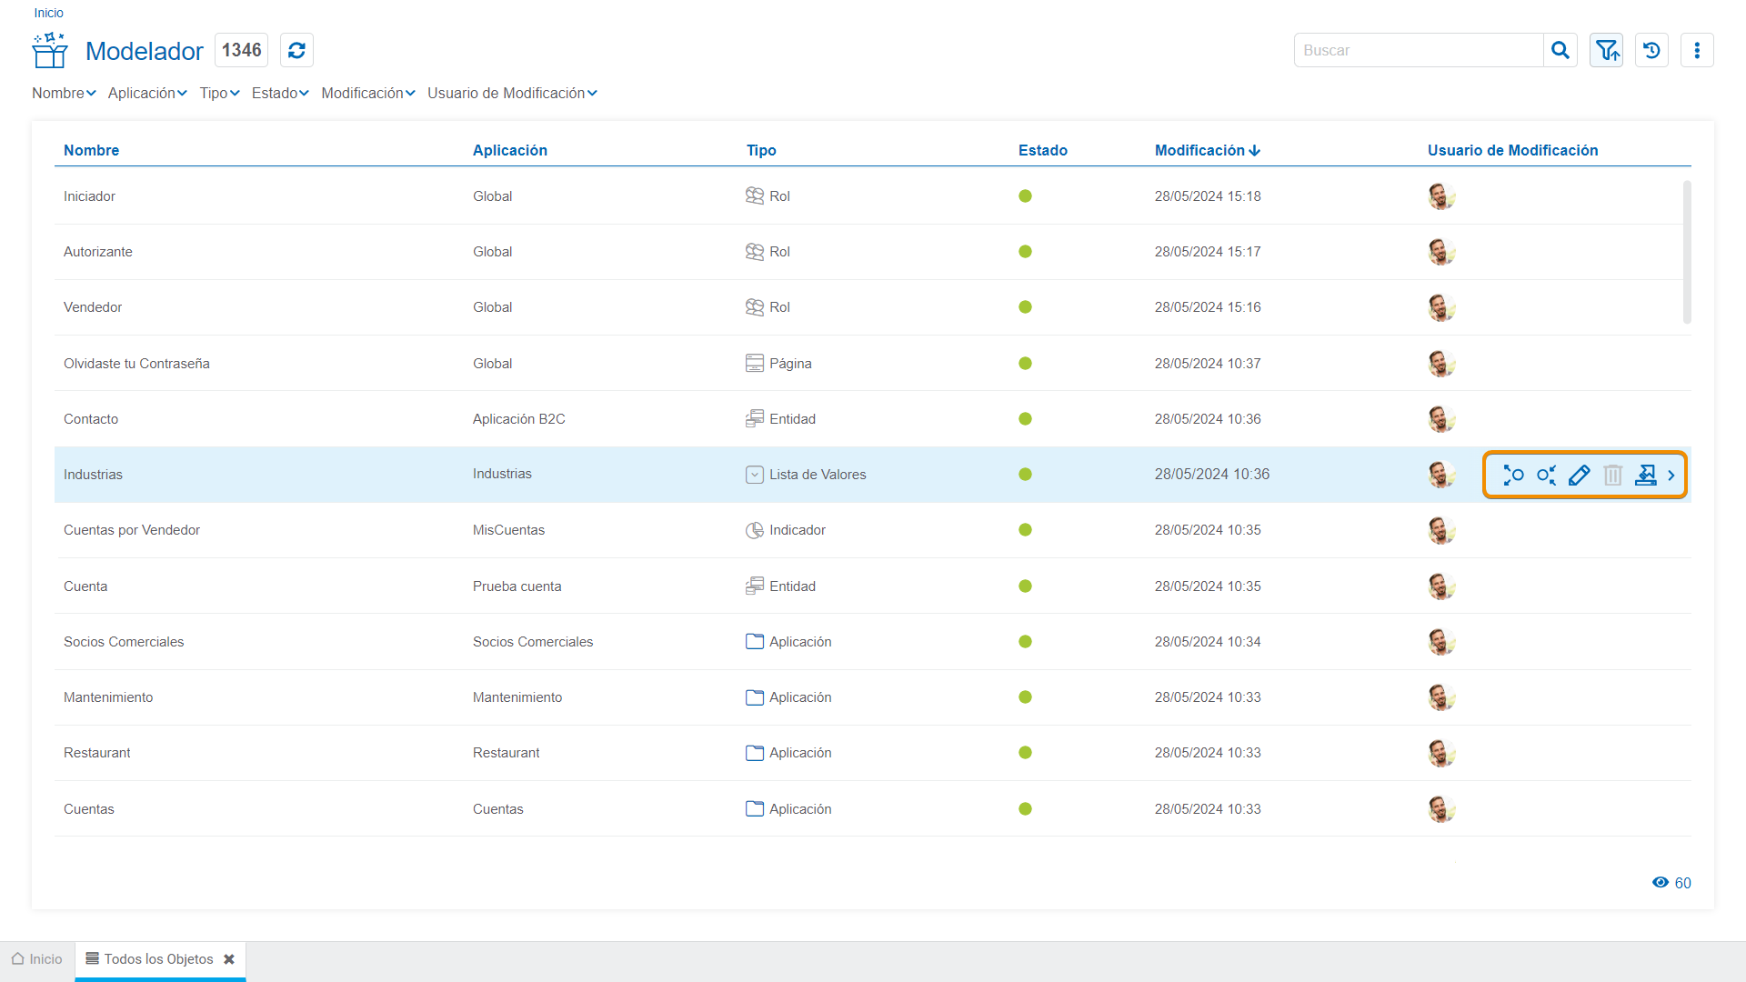Open the Tipo filter dropdown
The width and height of the screenshot is (1746, 982).
coord(219,93)
